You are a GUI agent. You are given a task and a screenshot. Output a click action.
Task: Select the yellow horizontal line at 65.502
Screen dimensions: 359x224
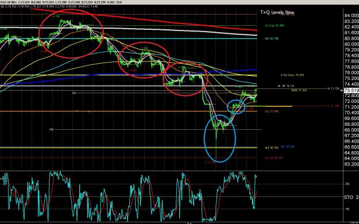pos(128,148)
